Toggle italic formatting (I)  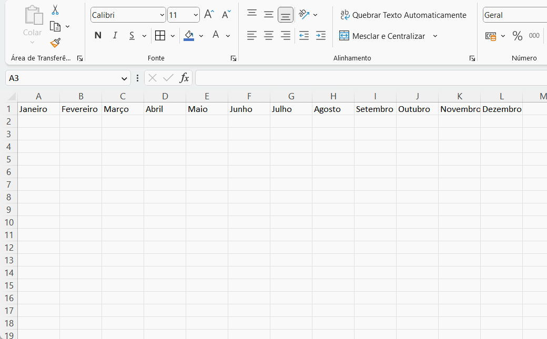[115, 36]
